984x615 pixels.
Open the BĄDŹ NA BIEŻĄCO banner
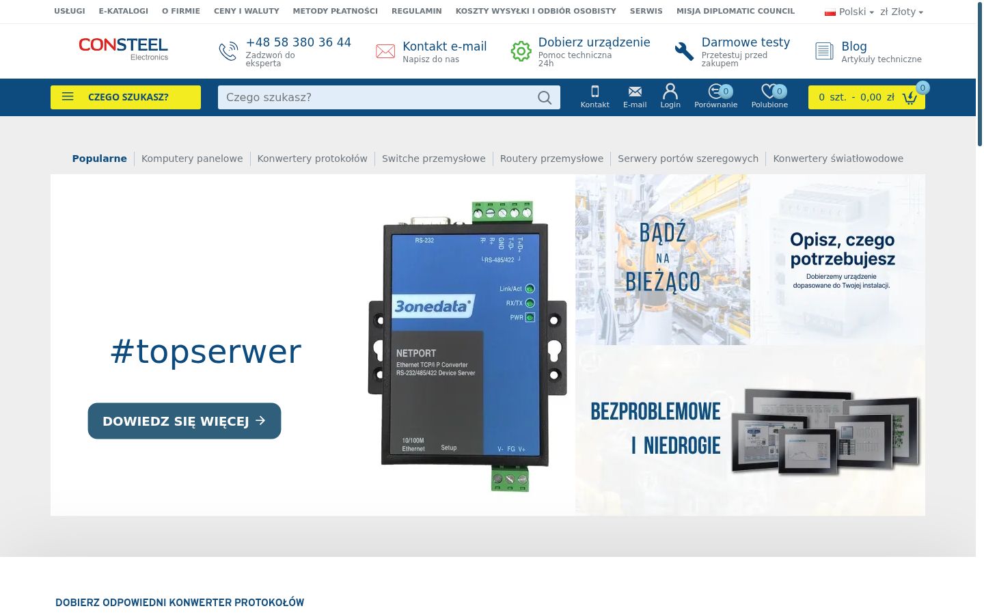(663, 260)
